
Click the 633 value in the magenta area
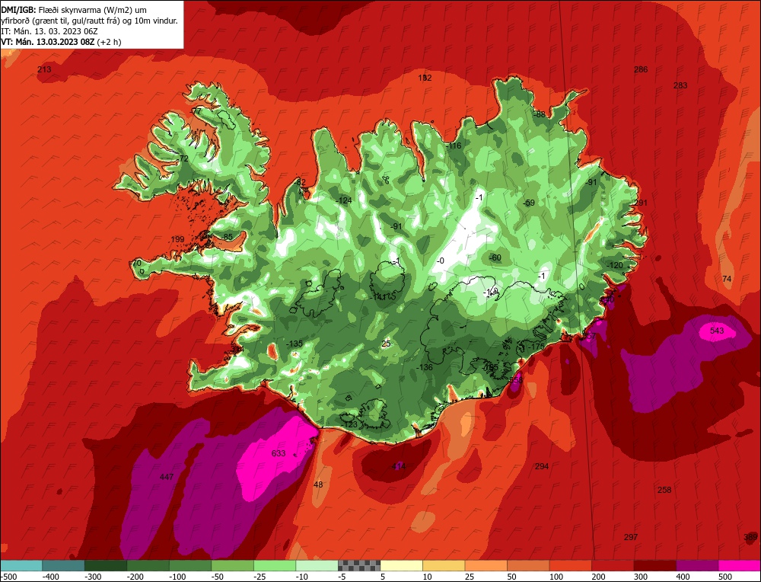278,453
